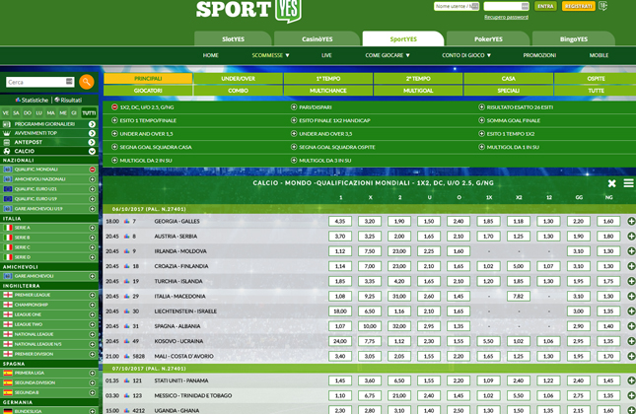Open Scommesse dropdown menu

pyautogui.click(x=270, y=55)
